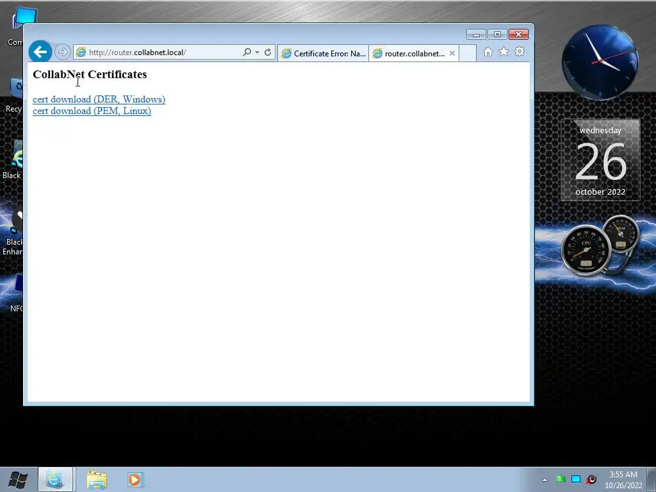656x492 pixels.
Task: Click the calendar gadget showing 26
Action: pos(600,161)
